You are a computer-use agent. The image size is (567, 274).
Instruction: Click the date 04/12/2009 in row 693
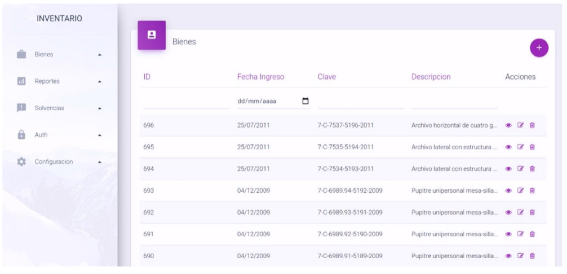254,191
